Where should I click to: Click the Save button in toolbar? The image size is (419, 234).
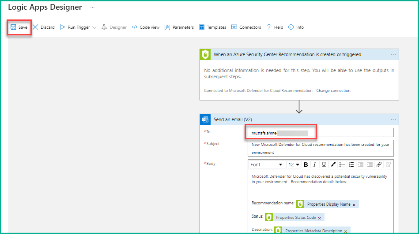(19, 27)
